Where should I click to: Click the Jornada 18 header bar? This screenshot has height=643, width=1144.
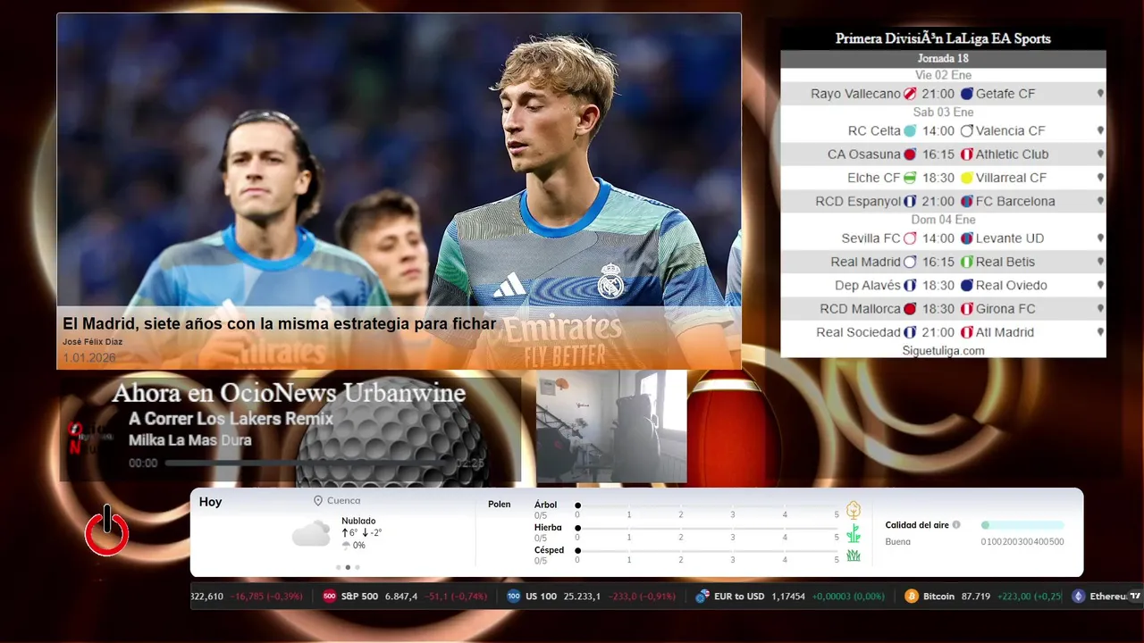pyautogui.click(x=943, y=58)
